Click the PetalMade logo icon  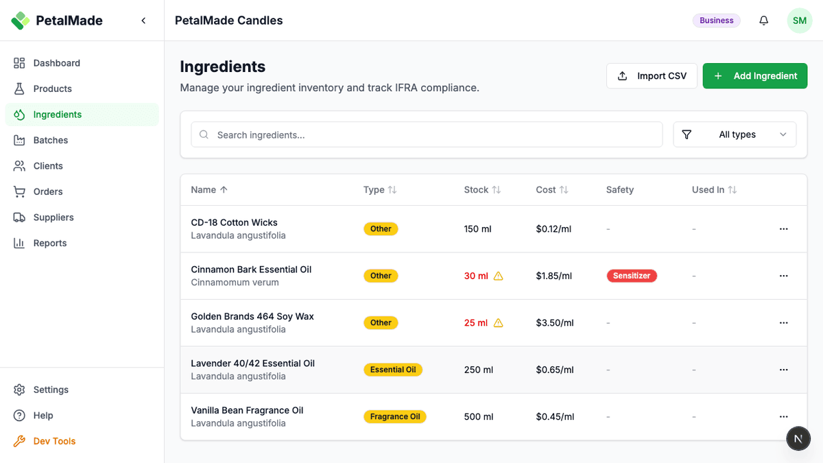21,21
